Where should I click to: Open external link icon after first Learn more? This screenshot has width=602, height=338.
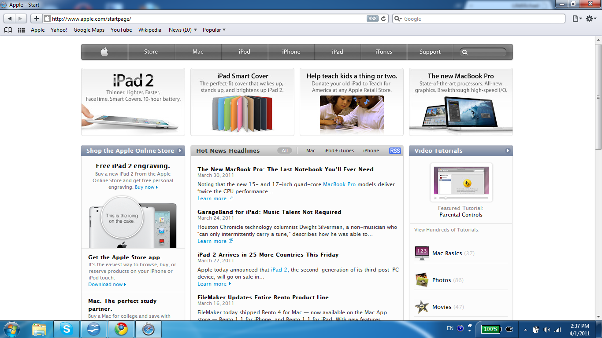[x=231, y=198]
